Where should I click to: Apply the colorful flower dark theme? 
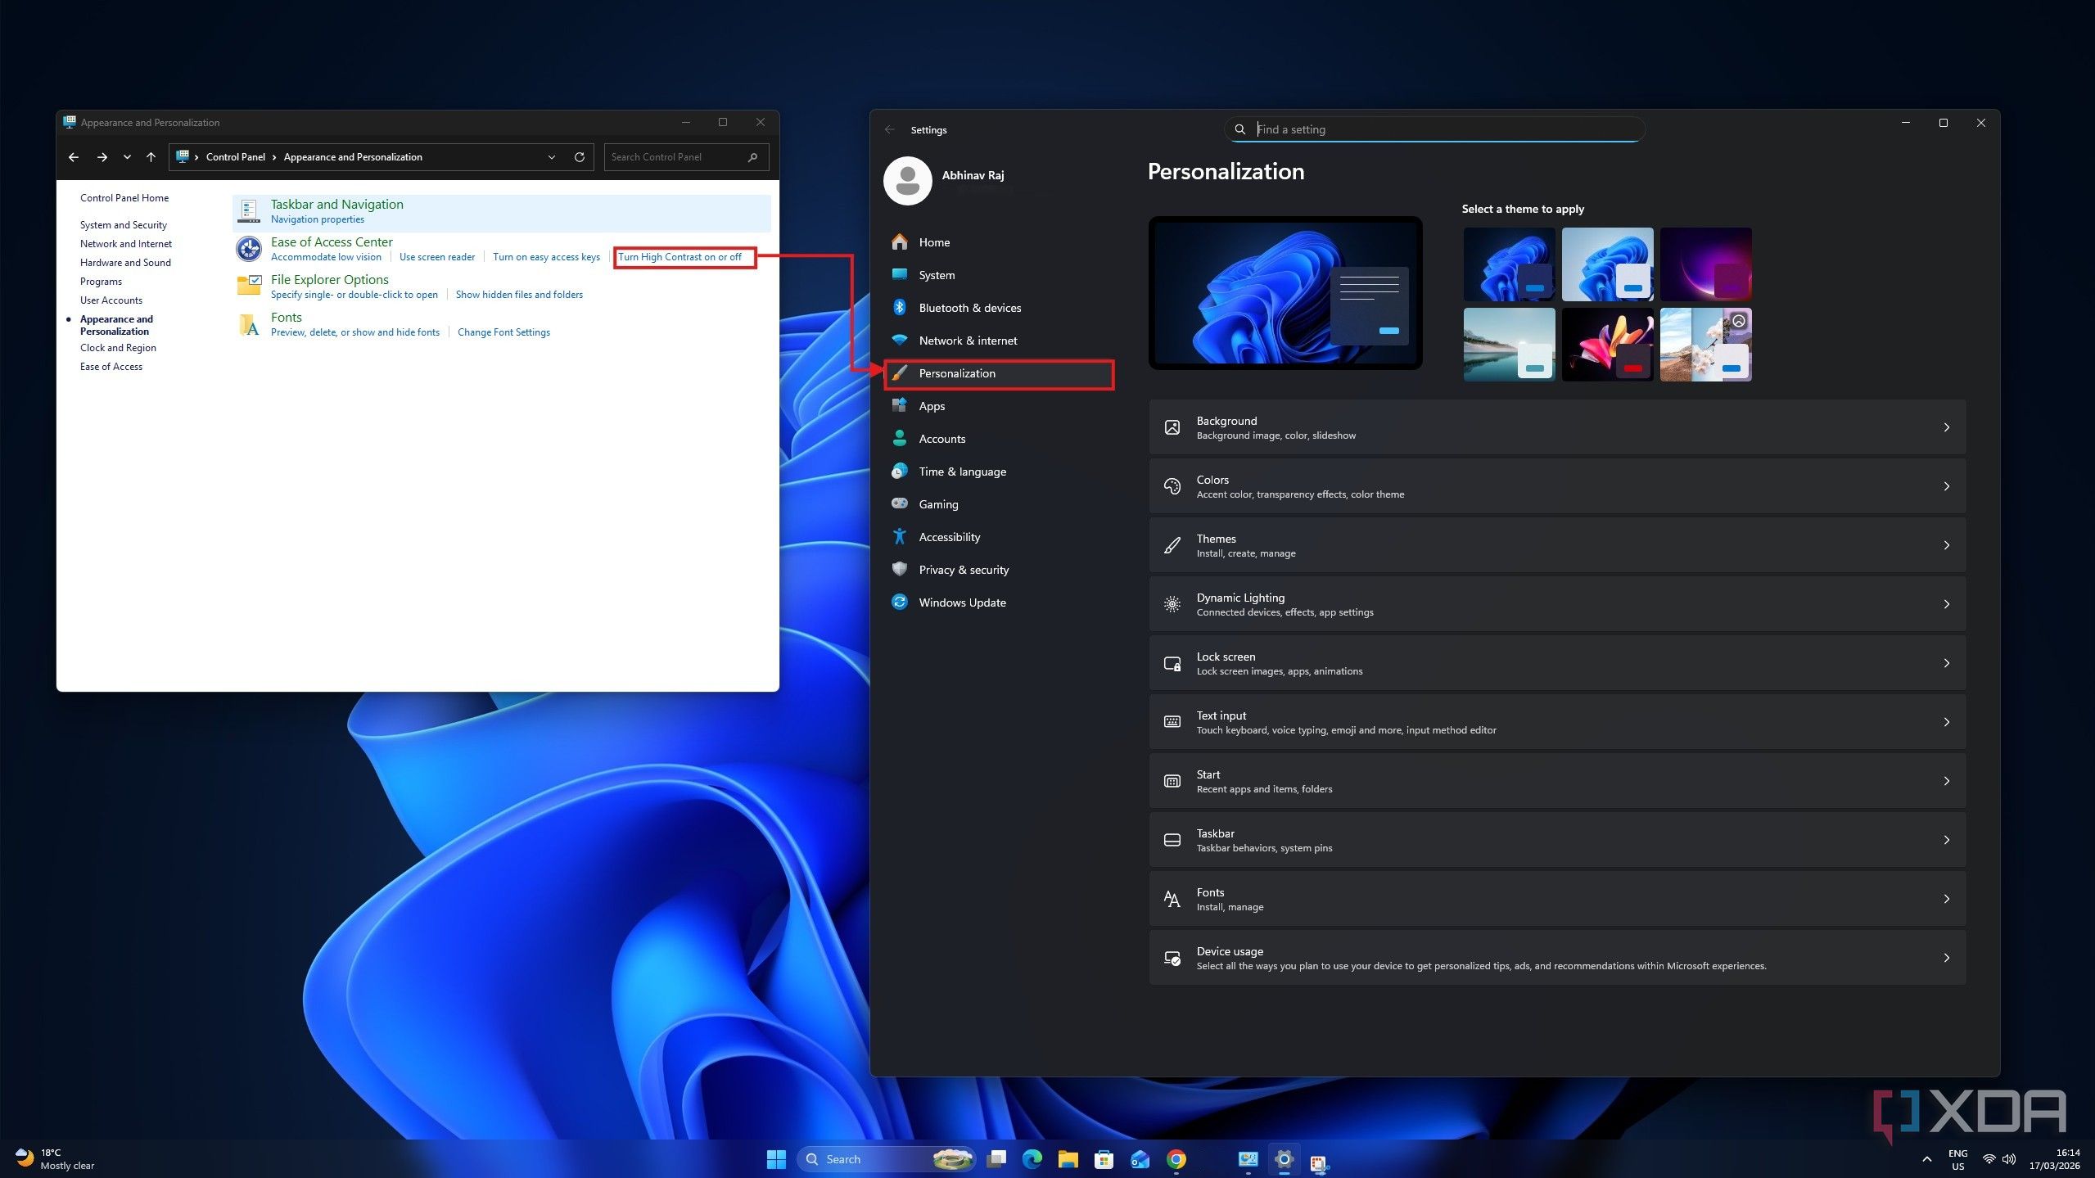point(1607,345)
